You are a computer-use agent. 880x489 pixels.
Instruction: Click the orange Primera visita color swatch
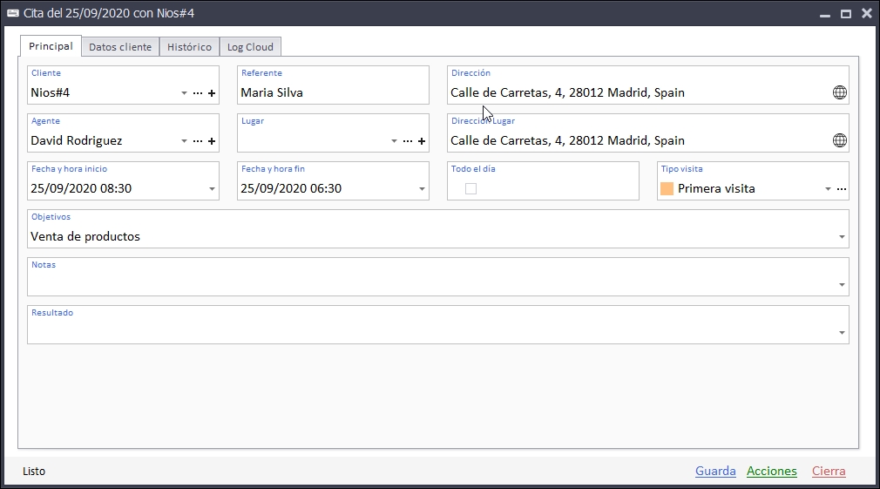pos(667,188)
